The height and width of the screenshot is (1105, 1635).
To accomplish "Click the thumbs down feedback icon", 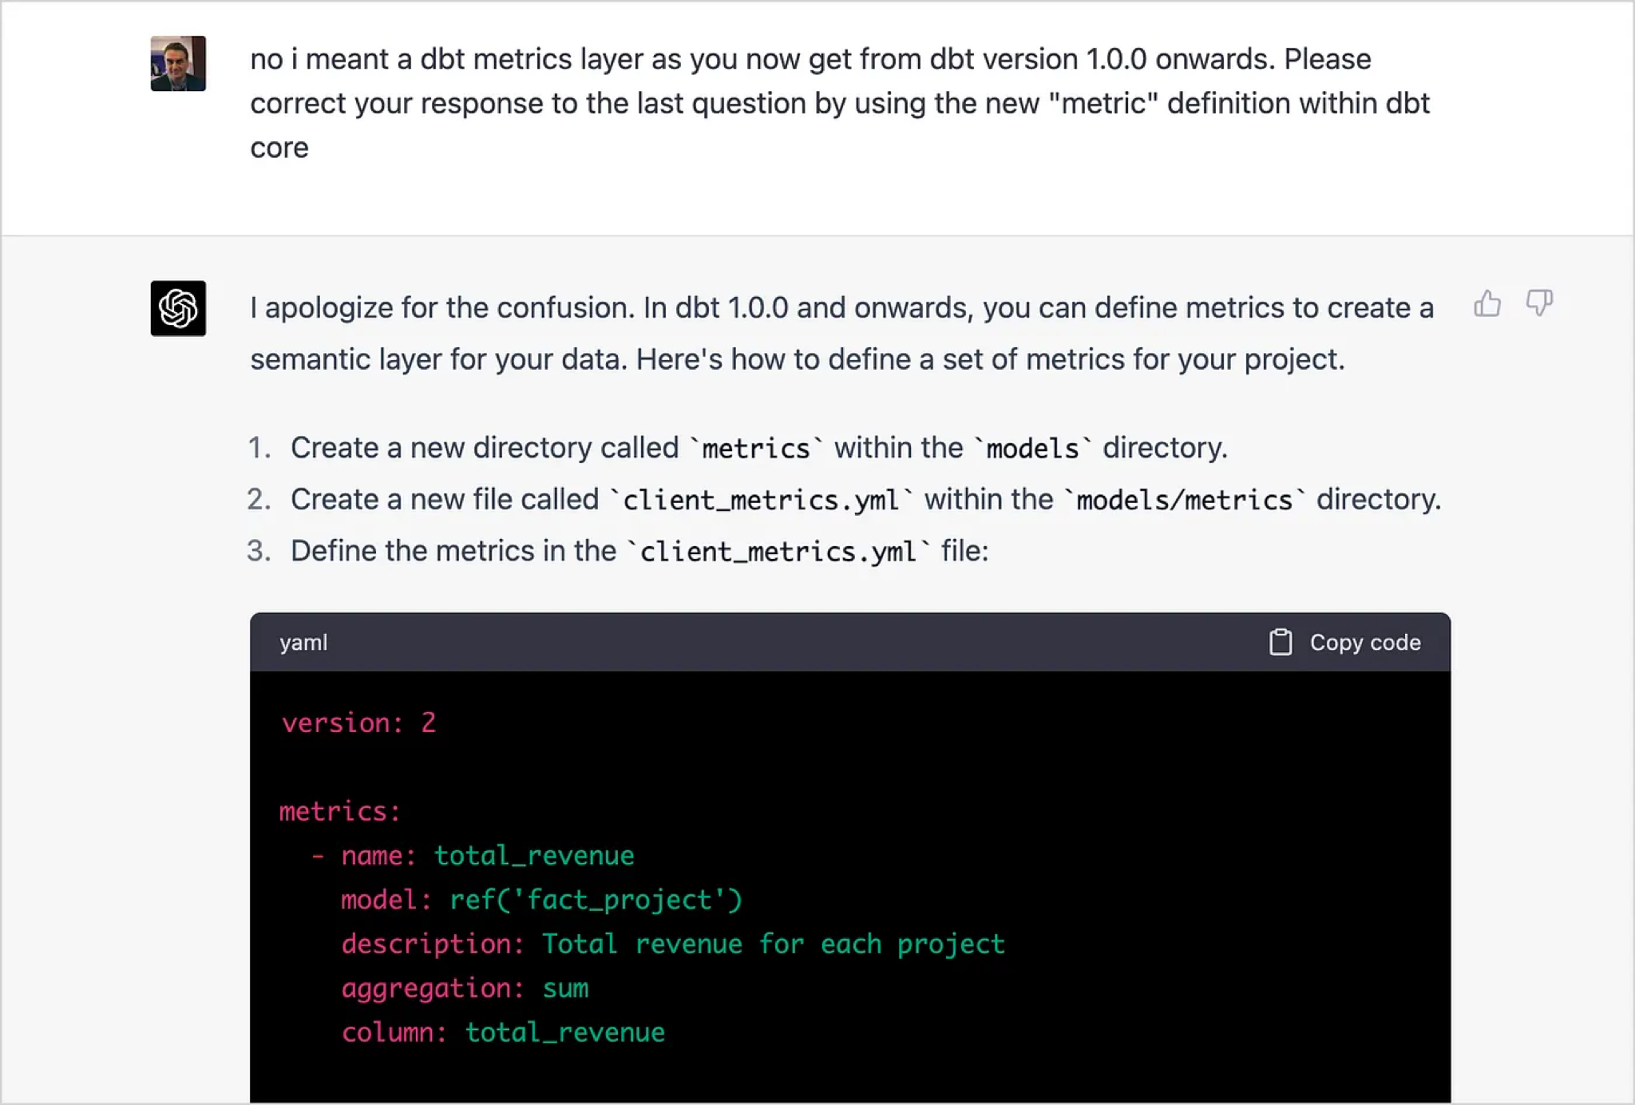I will coord(1538,304).
